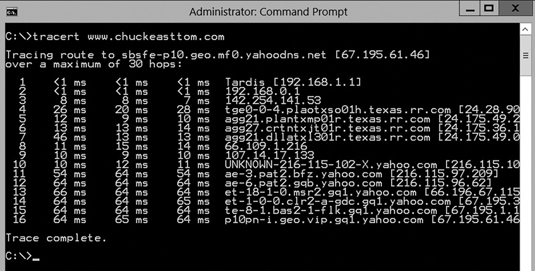Click the hop 1 "Tardis [192.168.1.1]" entry

coord(294,82)
